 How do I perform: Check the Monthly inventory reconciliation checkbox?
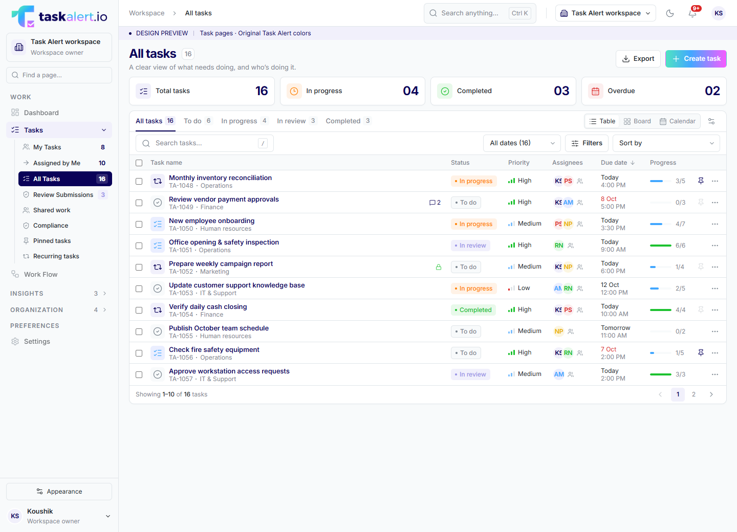[x=139, y=181]
